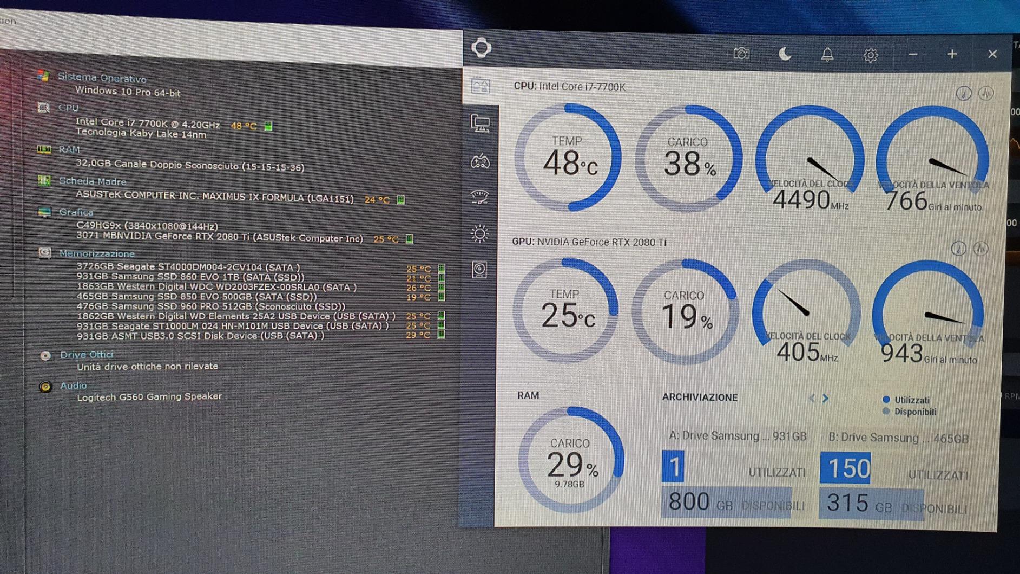Select 'Windows 10 Pro 64-bit' text in Speccy
The image size is (1020, 574).
tap(128, 92)
